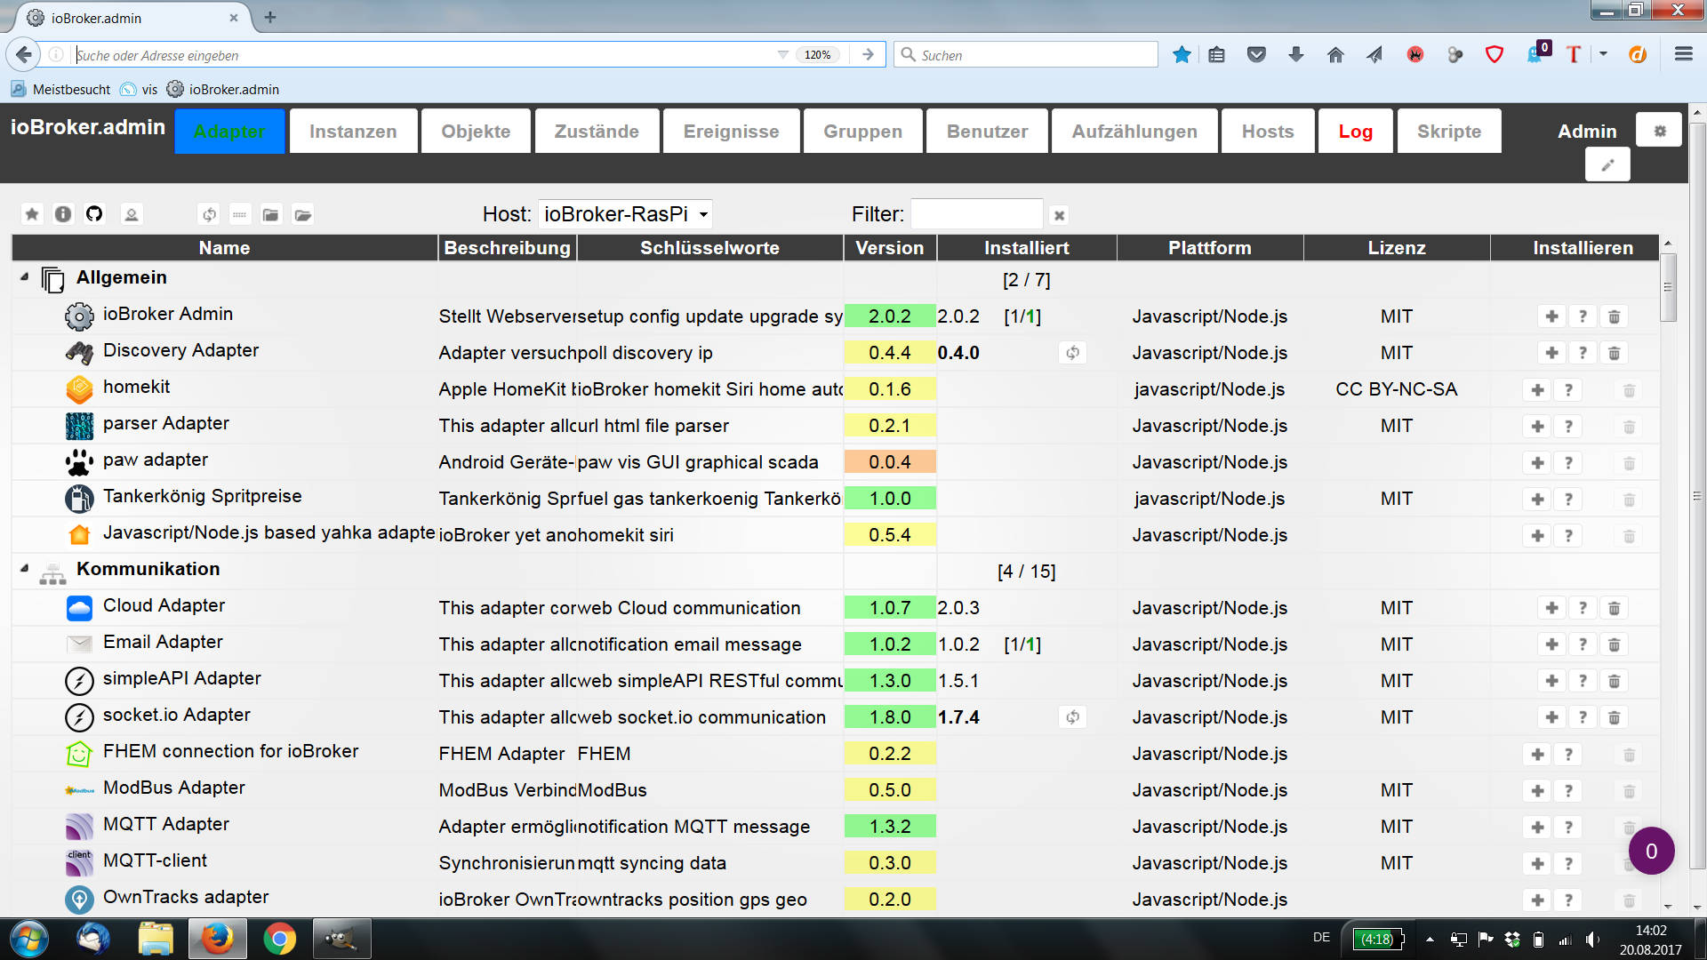Install parser Adapter with plus icon
1707x960 pixels.
[1537, 426]
